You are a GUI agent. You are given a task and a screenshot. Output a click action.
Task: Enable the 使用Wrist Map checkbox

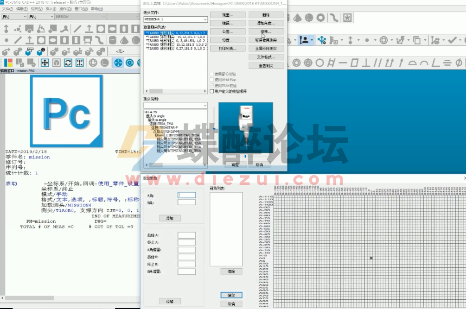pyautogui.click(x=211, y=80)
